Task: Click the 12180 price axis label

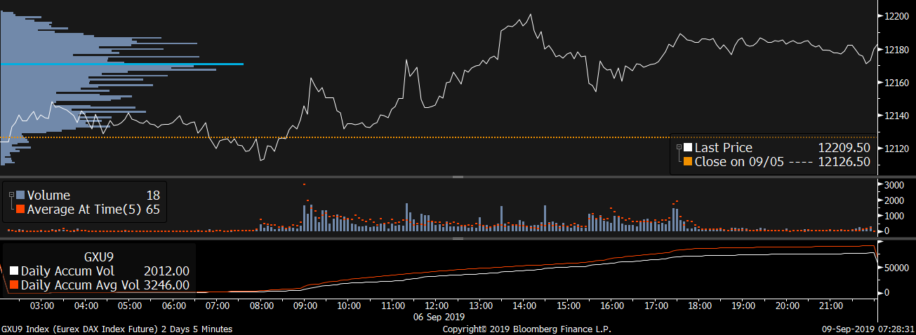Action: click(x=898, y=50)
